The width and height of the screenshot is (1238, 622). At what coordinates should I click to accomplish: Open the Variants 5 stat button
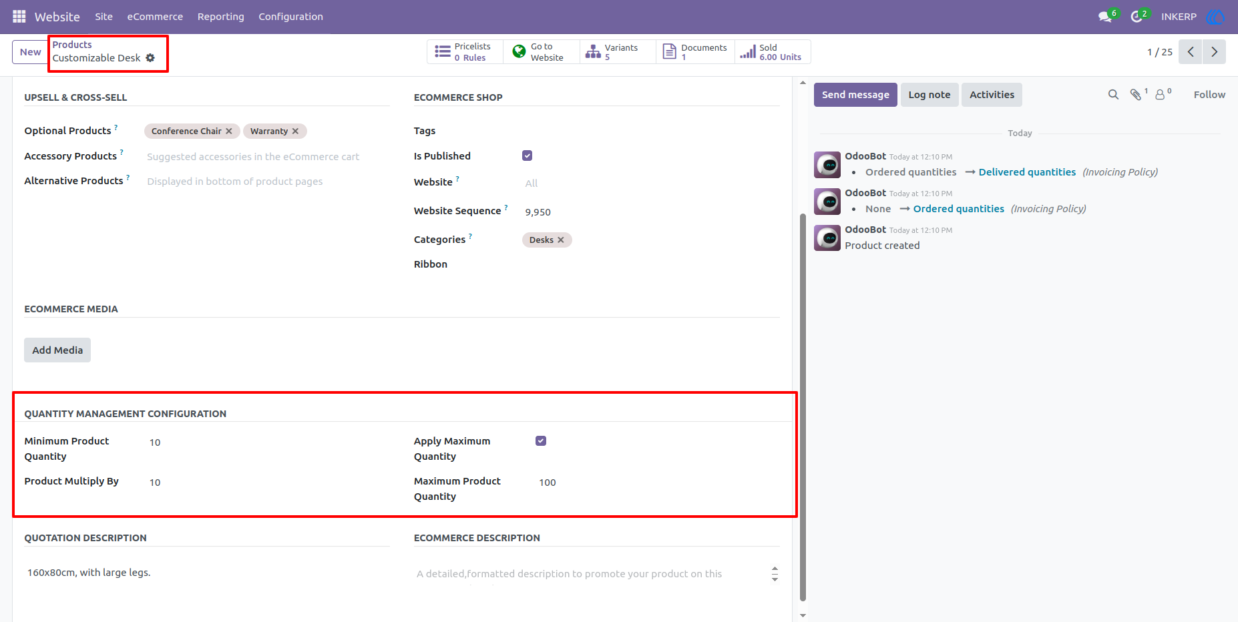click(618, 52)
